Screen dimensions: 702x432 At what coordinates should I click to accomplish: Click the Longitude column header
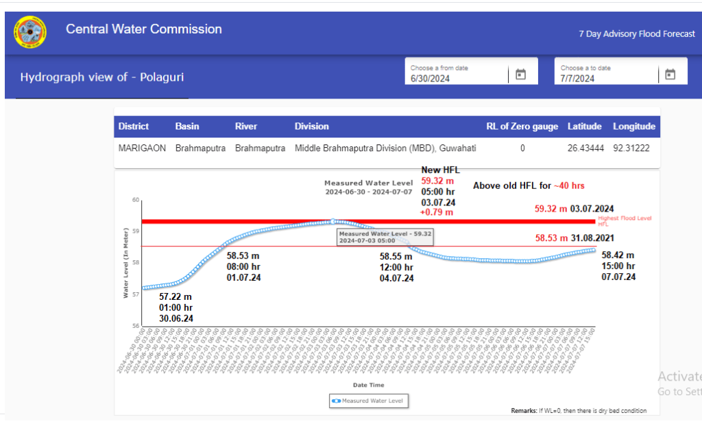tap(633, 127)
